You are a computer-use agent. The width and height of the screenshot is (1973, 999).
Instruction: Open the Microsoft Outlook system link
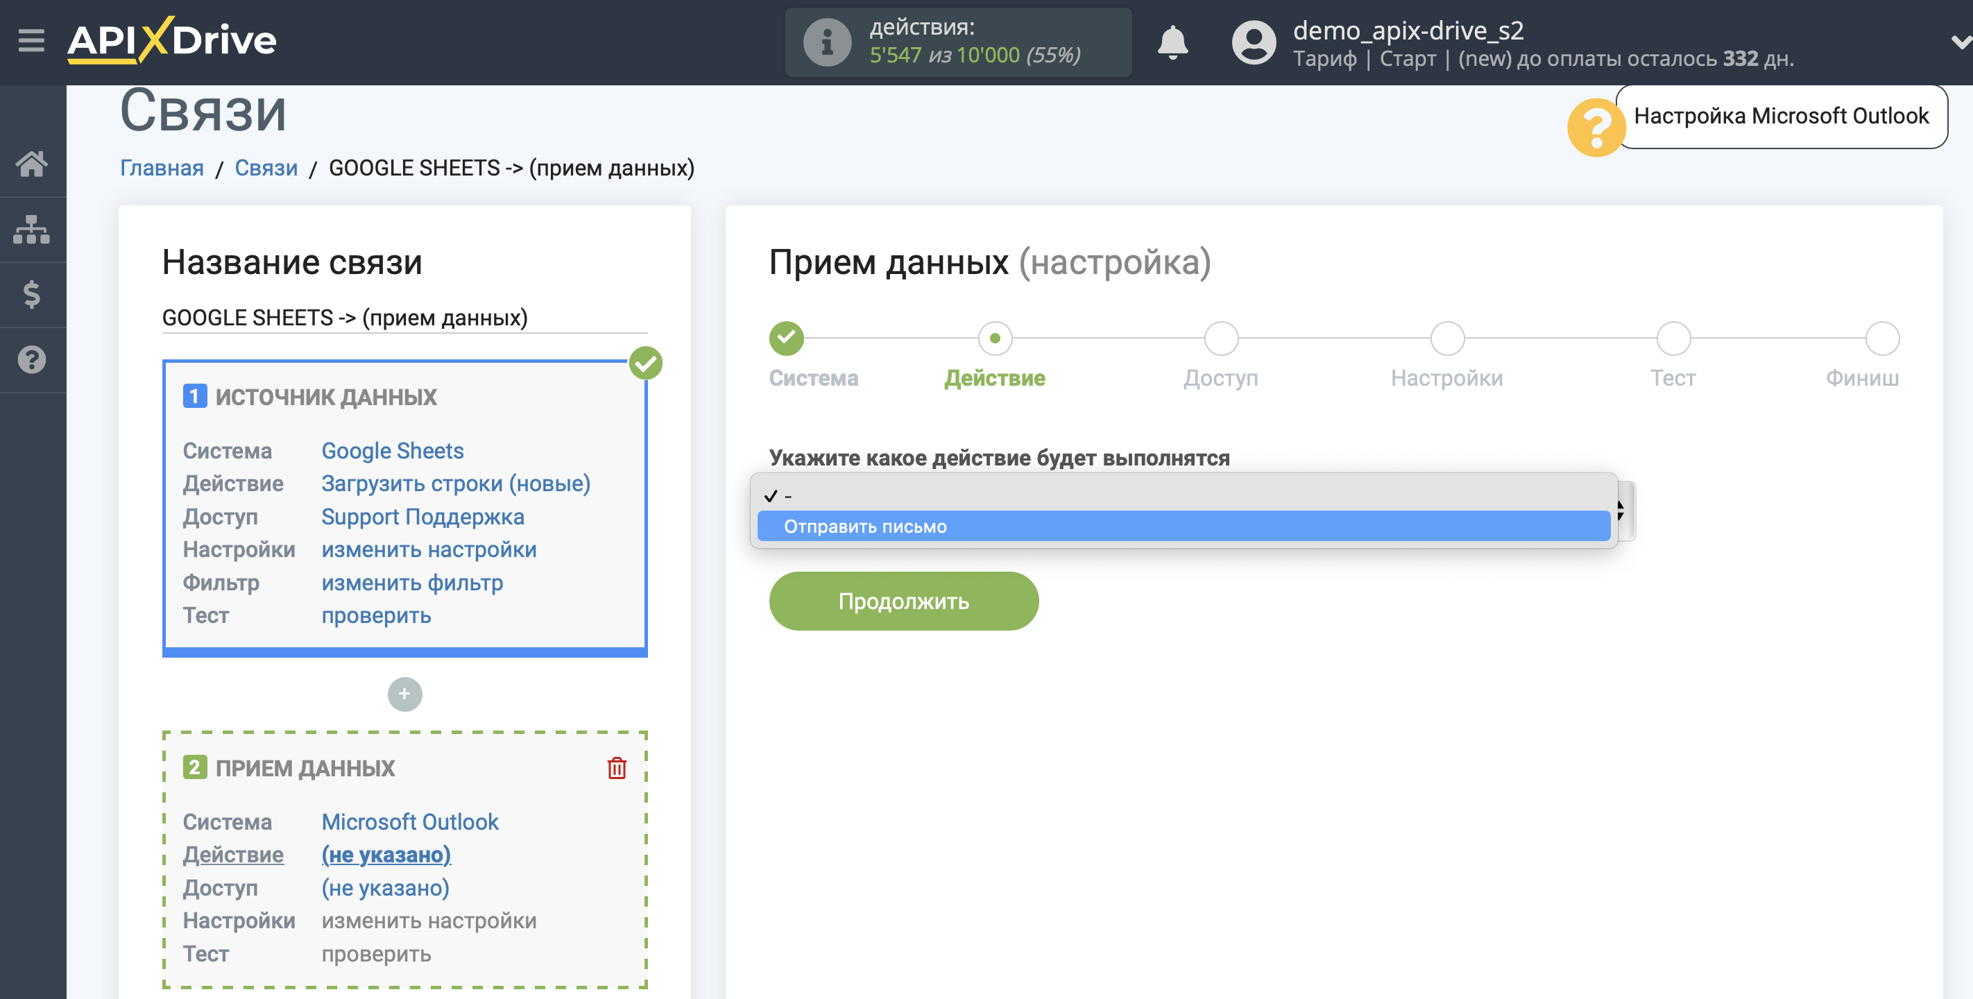point(410,821)
